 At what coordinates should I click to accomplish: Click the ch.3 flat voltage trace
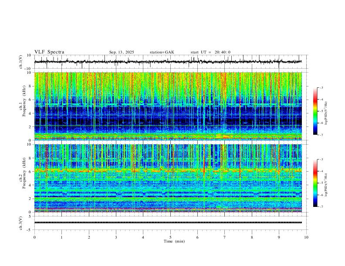coord(168,223)
